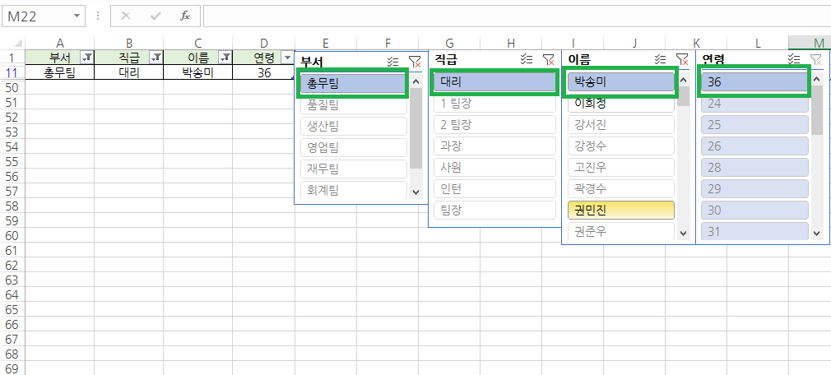Click the 이름 slicer scroll-down arrow
This screenshot has width=831, height=375.
coord(683,233)
